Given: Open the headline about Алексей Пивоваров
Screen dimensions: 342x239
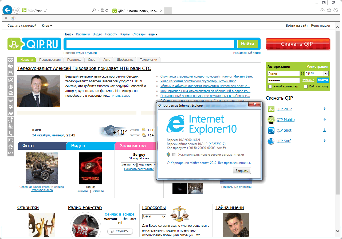Looking at the screenshot, I should [84, 68].
